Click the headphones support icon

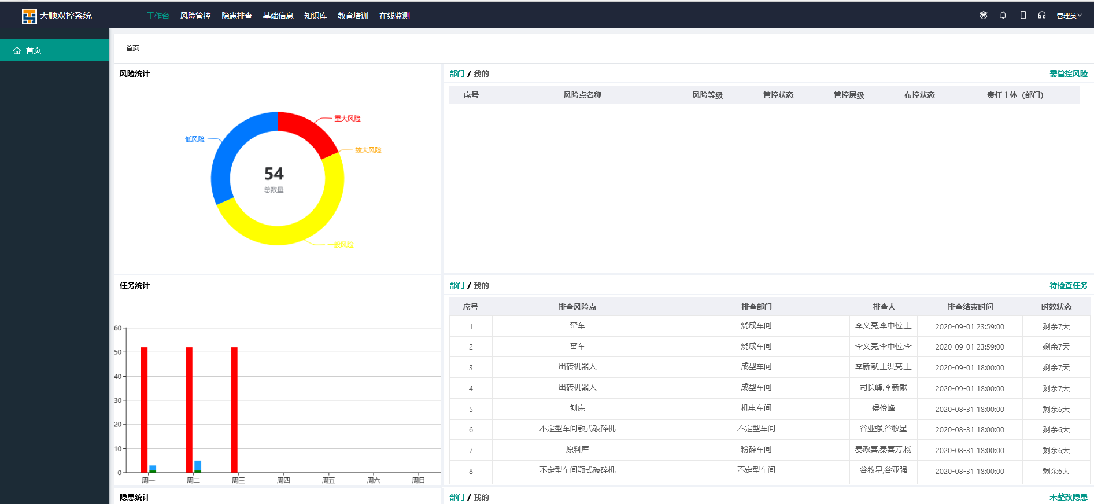[x=1042, y=16]
